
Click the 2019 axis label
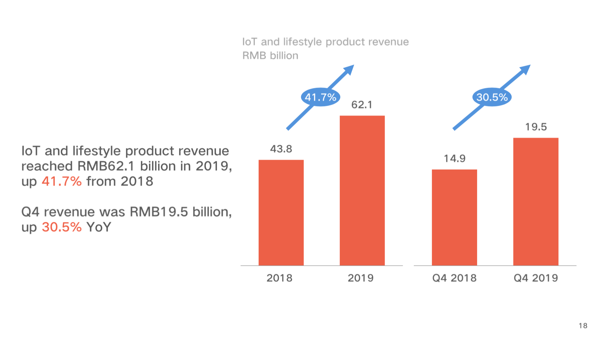click(x=360, y=278)
